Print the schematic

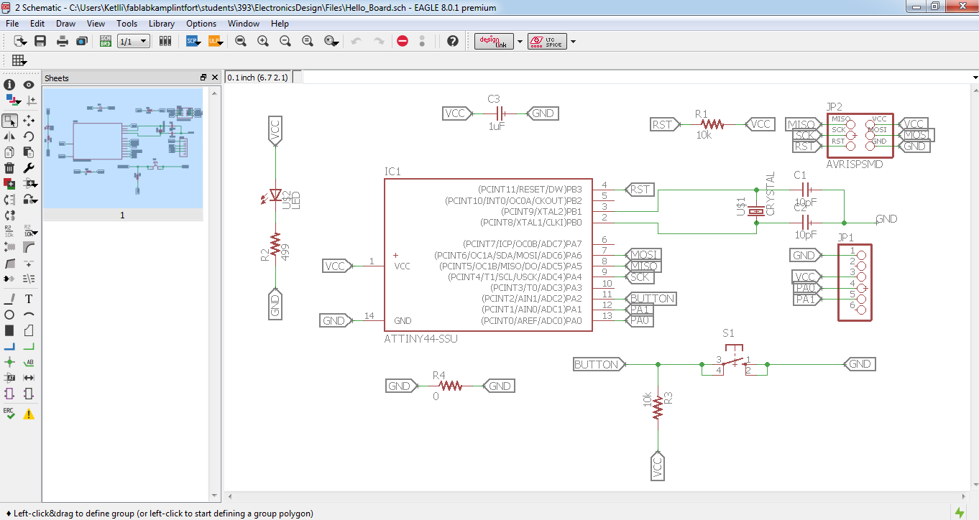click(63, 41)
